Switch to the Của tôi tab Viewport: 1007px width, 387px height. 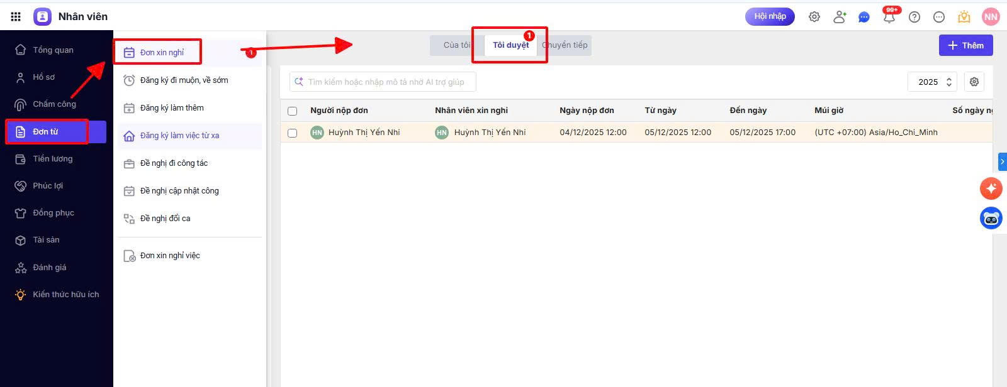[x=457, y=45]
